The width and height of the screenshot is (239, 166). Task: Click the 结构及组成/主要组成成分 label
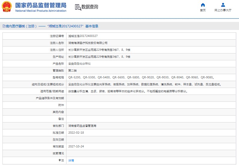click(48, 84)
